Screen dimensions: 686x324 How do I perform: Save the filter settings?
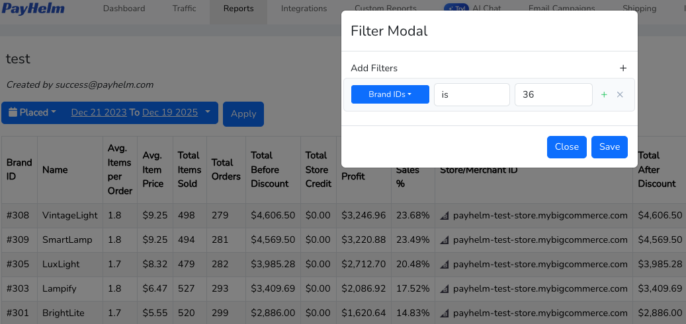pyautogui.click(x=609, y=146)
